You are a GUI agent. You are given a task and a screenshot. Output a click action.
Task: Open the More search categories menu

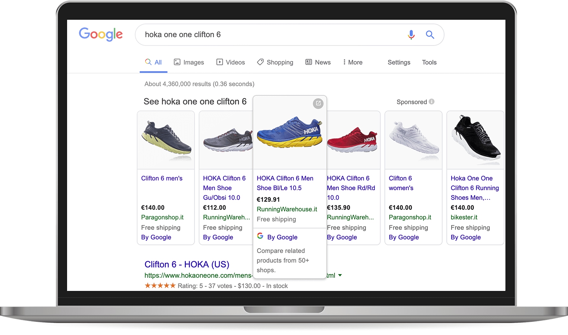(x=352, y=62)
